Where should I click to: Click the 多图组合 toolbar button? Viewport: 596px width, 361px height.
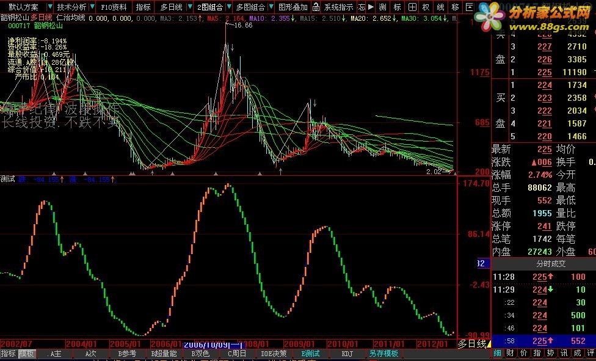(250, 7)
